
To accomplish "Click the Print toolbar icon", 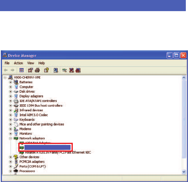I will [37, 70].
